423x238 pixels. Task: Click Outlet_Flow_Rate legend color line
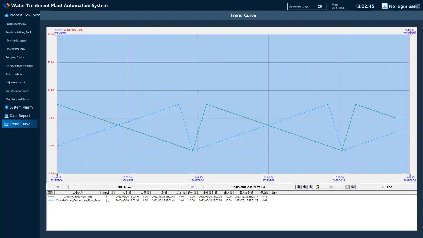click(x=51, y=197)
